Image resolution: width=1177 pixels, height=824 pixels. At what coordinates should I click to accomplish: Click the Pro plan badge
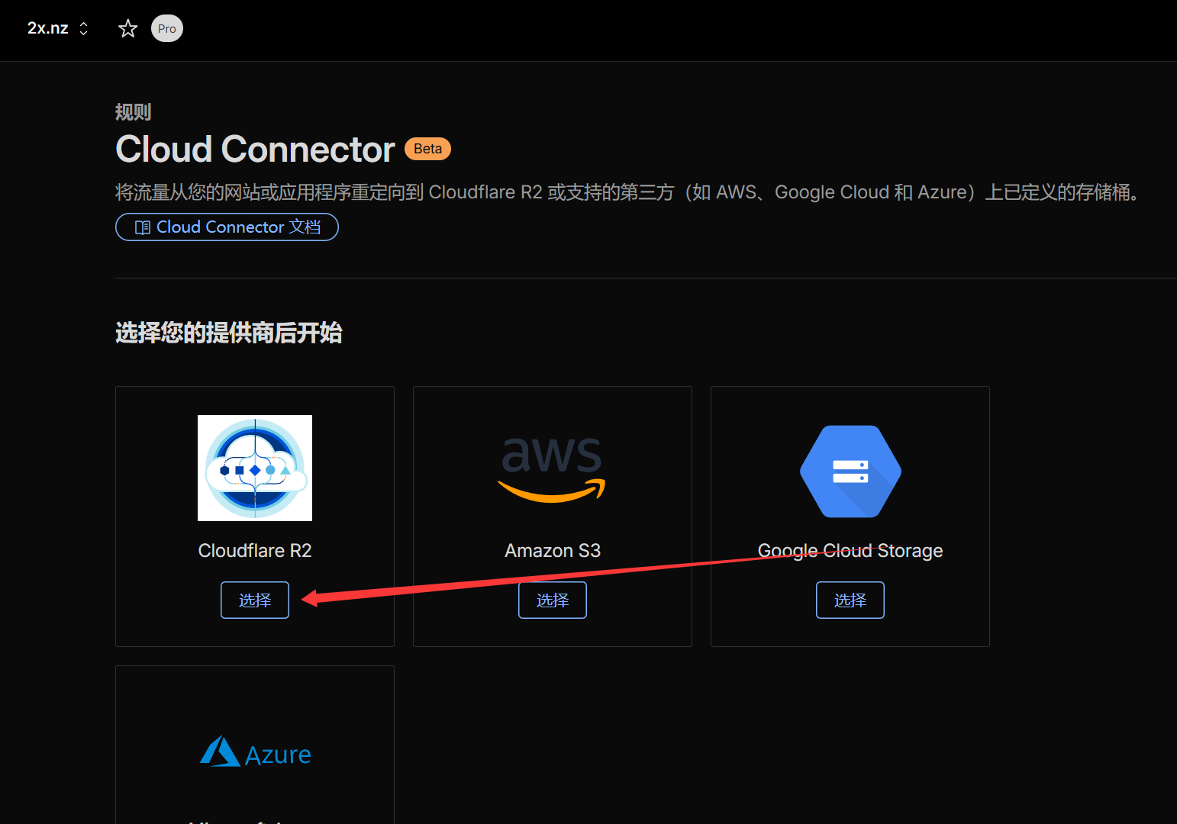coord(166,29)
